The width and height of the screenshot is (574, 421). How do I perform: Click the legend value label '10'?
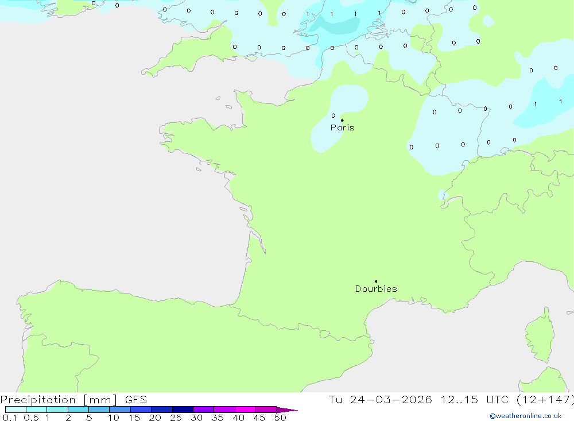[114, 418]
